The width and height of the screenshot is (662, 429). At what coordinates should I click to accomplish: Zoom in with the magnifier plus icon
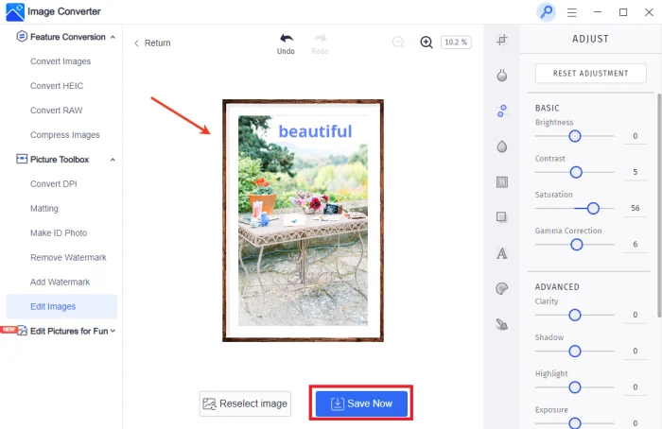(x=427, y=43)
